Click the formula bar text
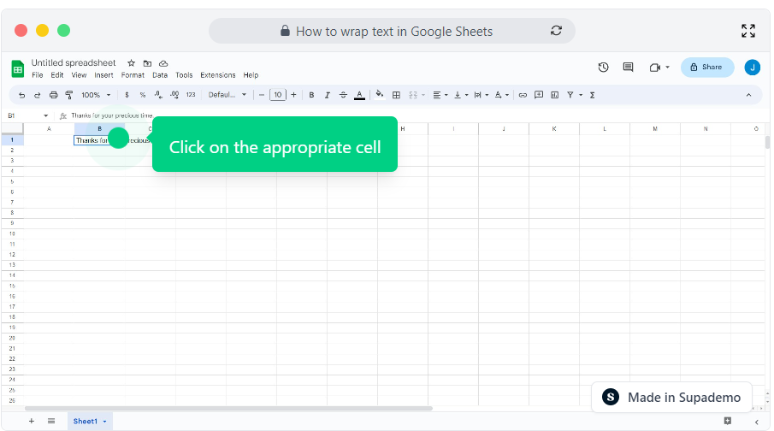Image resolution: width=774 pixels, height=431 pixels. pyautogui.click(x=112, y=115)
